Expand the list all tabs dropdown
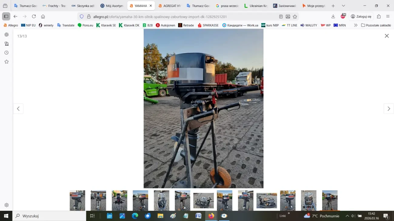394x221 pixels. click(343, 6)
